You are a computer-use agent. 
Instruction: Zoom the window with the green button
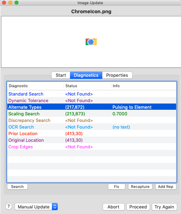click(17, 2)
